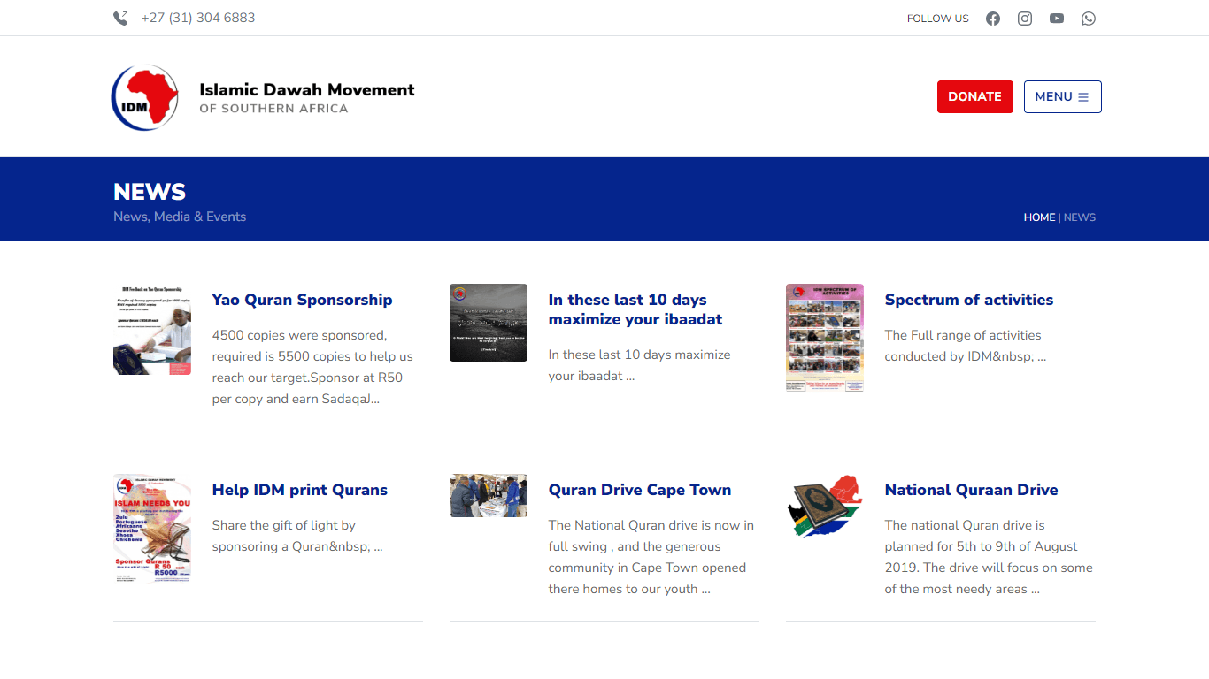Click the red DONATE button

tap(975, 97)
